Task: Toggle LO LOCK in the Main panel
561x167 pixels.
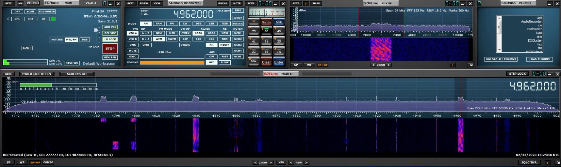Action: 110,39
